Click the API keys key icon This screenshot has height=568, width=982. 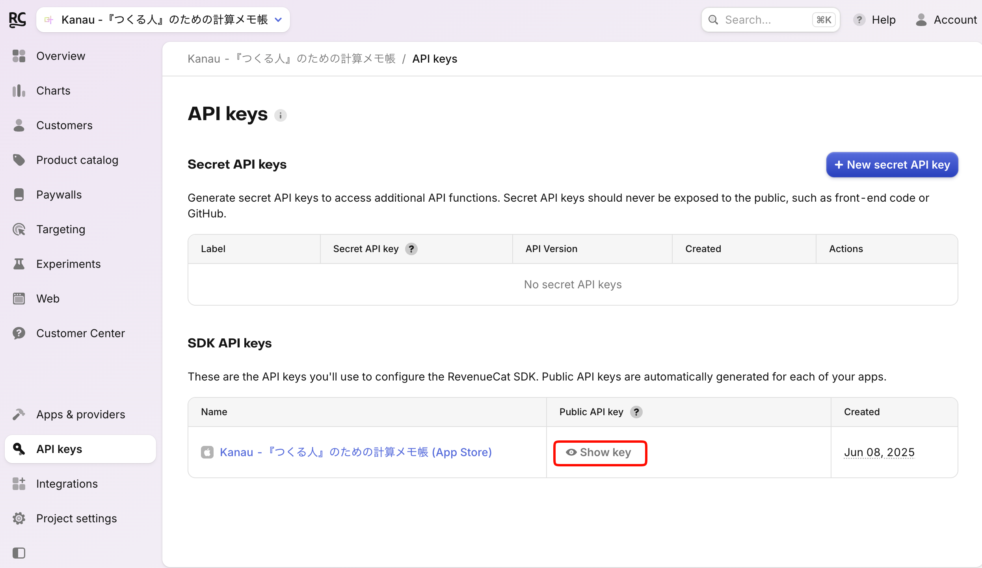coord(19,449)
